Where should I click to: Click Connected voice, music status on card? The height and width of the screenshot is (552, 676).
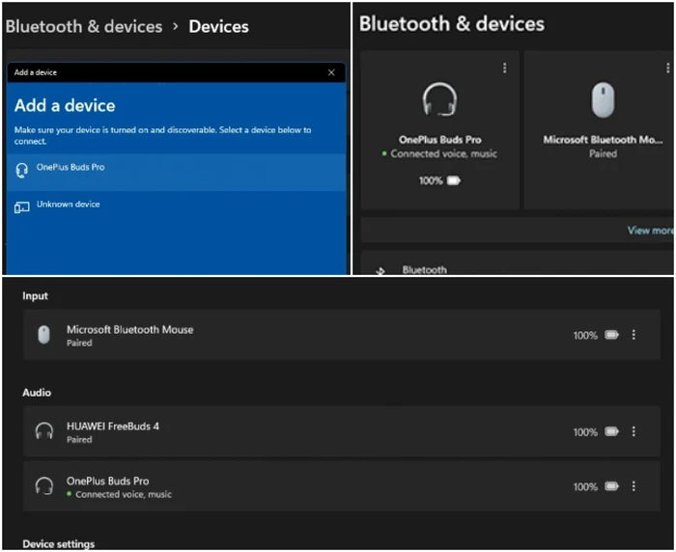[x=443, y=153]
